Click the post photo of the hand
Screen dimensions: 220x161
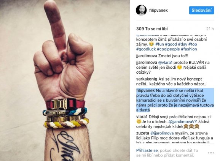tap(65, 80)
